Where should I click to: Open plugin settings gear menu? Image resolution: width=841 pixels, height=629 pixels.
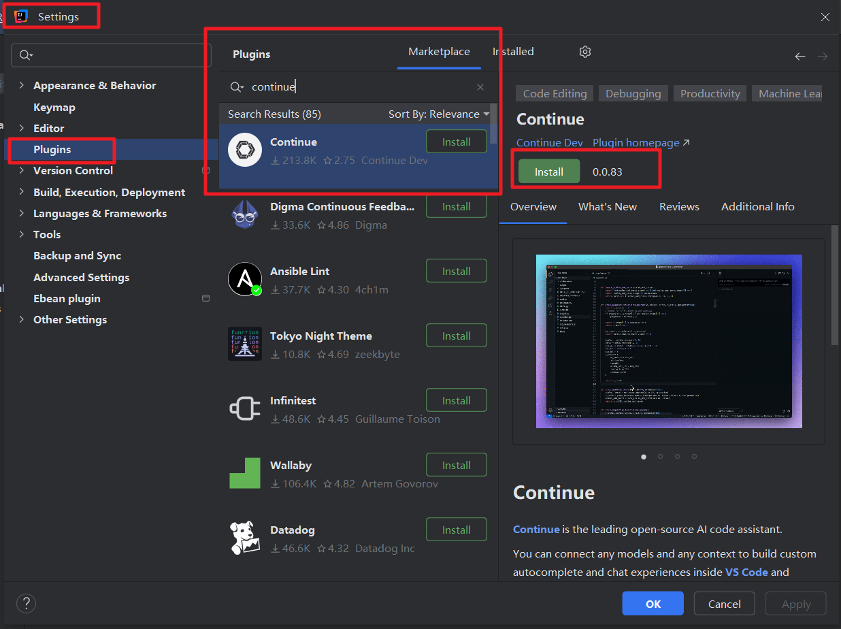coord(585,52)
